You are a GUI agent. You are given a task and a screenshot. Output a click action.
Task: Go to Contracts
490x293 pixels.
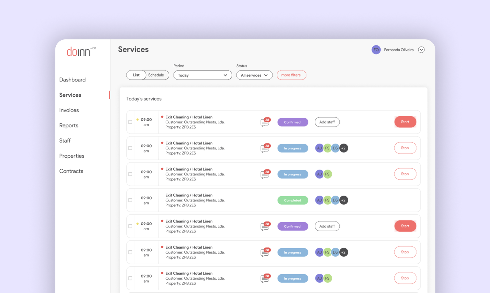coord(71,171)
